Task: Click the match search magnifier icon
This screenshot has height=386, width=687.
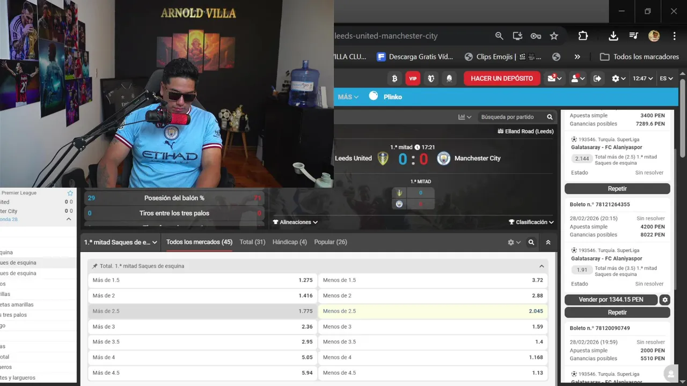Action: pos(550,117)
